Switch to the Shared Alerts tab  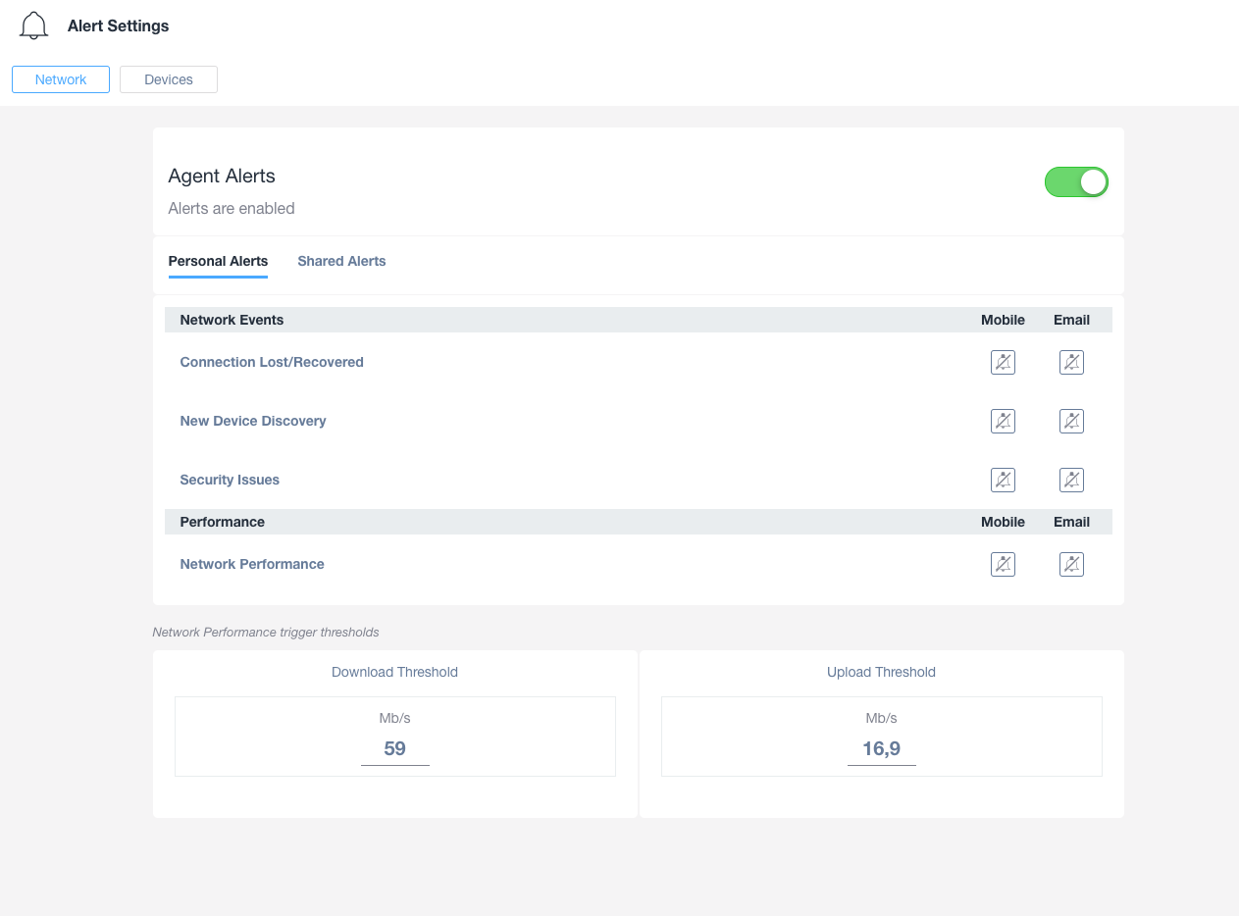pos(341,261)
